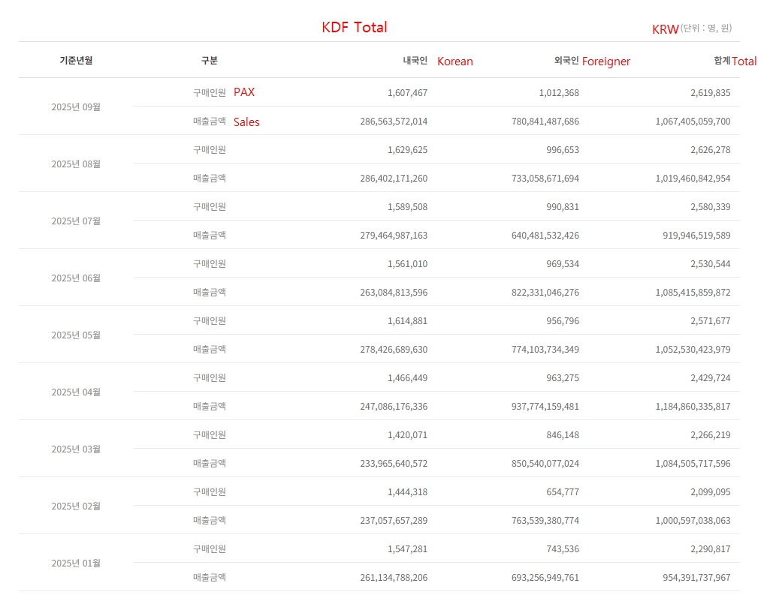Select the 2025년 04월 row label
This screenshot has width=773, height=598.
click(76, 392)
